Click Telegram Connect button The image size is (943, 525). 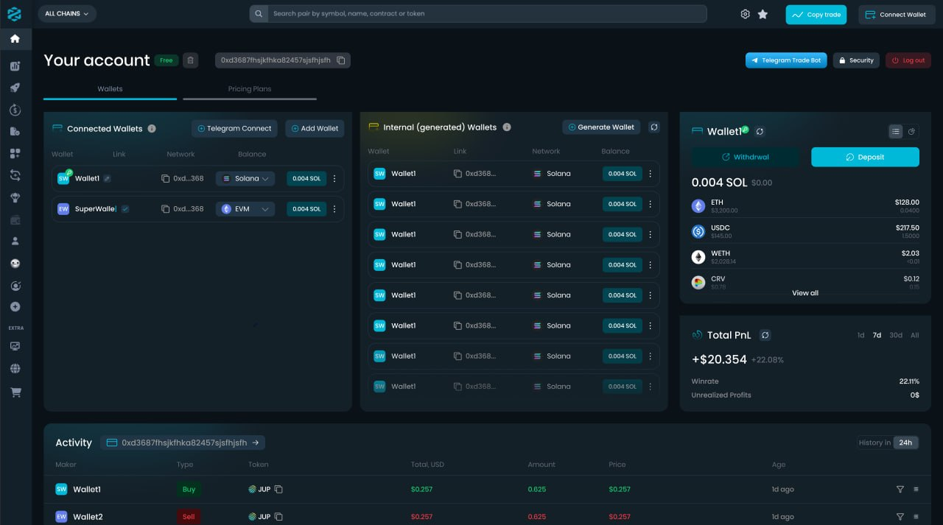234,128
